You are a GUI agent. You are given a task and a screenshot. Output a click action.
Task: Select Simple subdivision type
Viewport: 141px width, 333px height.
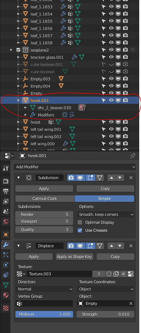click(104, 199)
